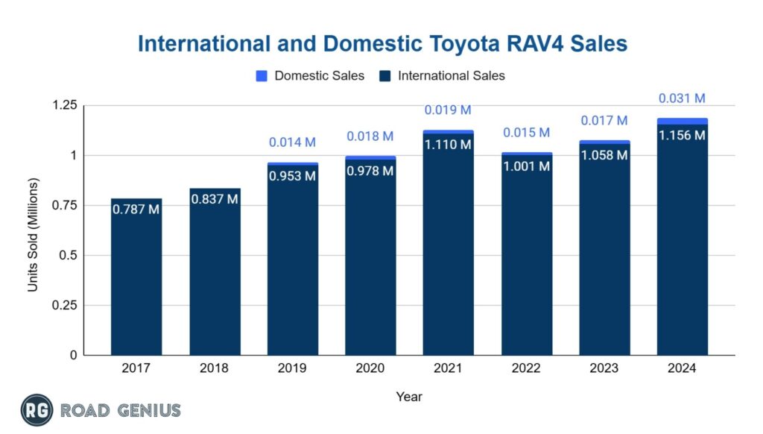Click the Domestic Sales legend color swatch
Image resolution: width=763 pixels, height=434 pixels.
[x=261, y=75]
